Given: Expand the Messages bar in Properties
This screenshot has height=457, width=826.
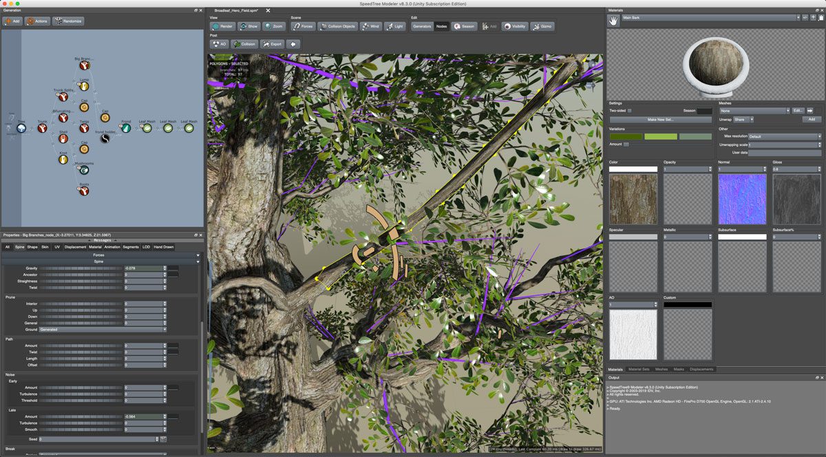Looking at the screenshot, I should (101, 240).
